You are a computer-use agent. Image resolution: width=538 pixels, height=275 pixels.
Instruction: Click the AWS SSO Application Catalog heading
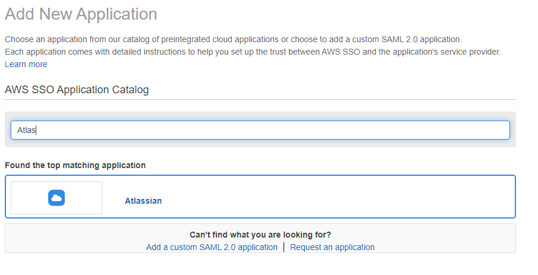77,90
